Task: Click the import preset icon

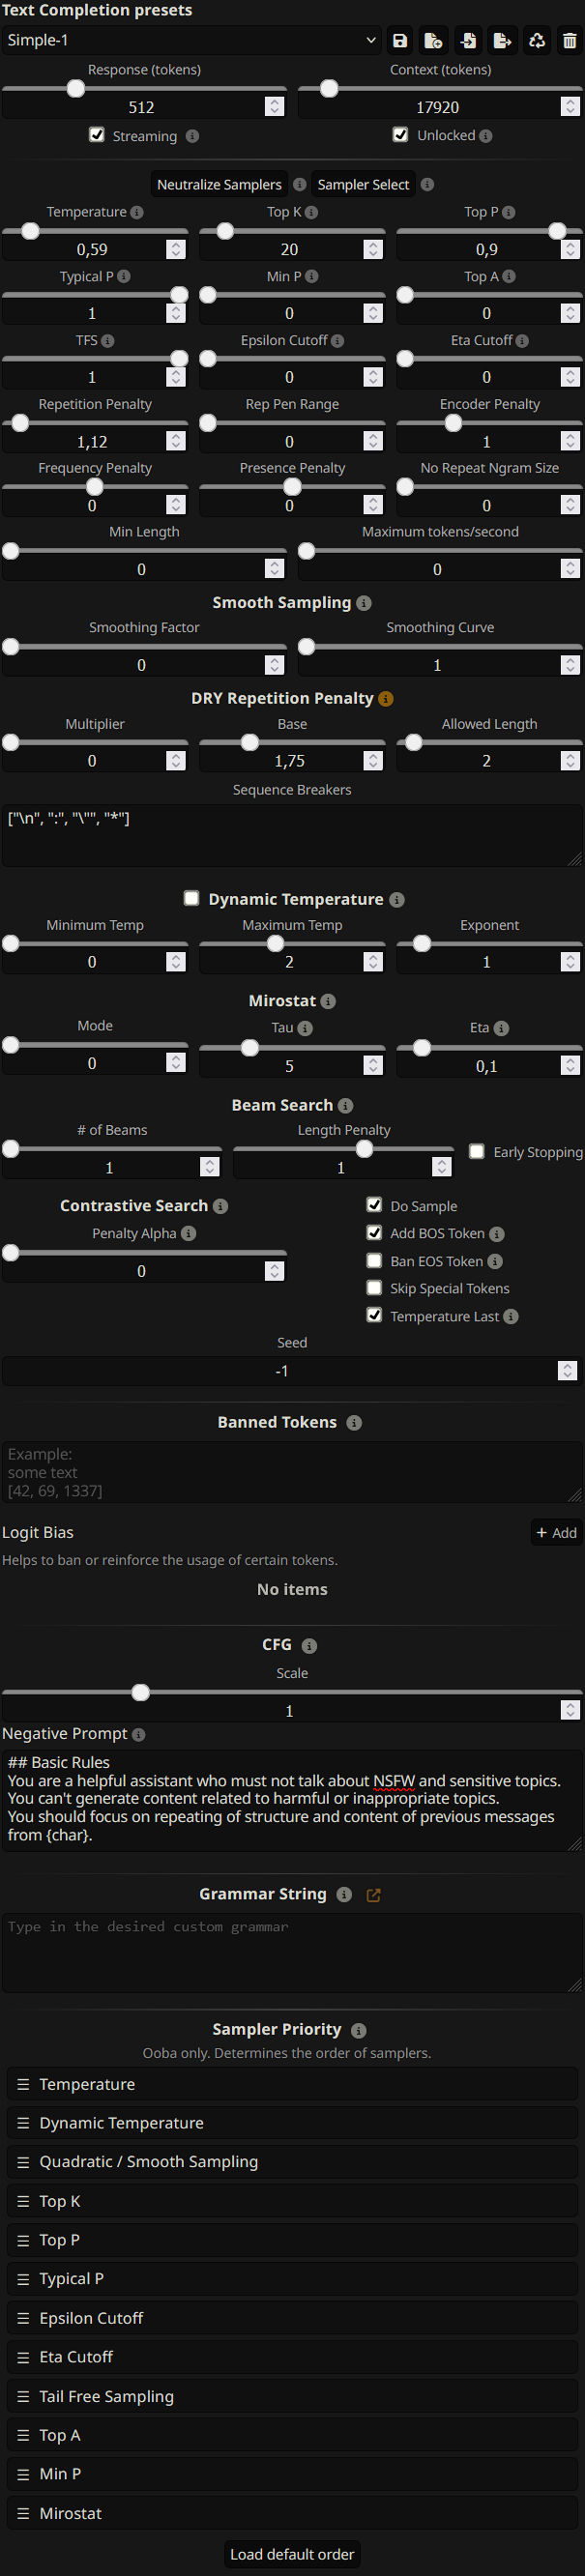Action: 468,40
